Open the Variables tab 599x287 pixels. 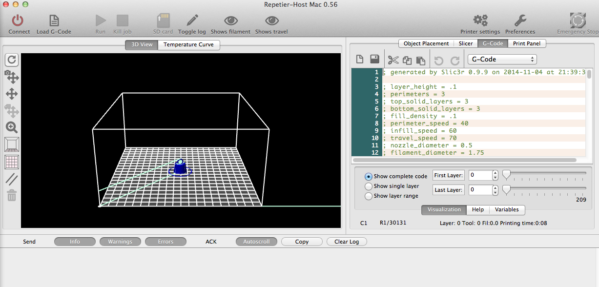click(x=507, y=209)
